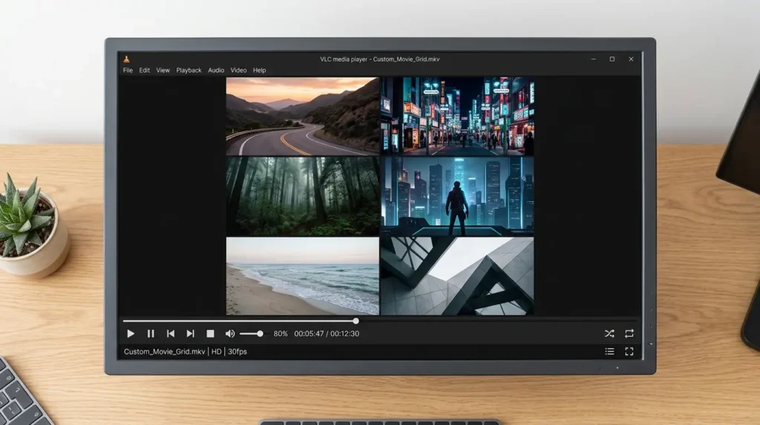Click Custom_Movie_Grid.mkv in status bar
Viewport: 760px width, 425px height.
pos(164,351)
